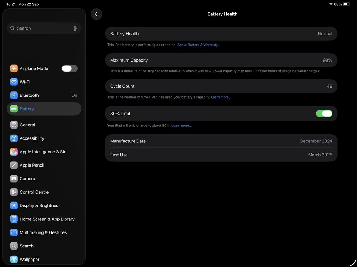Open Apple Intelligence & Siri settings
This screenshot has width=357, height=267.
coord(44,152)
